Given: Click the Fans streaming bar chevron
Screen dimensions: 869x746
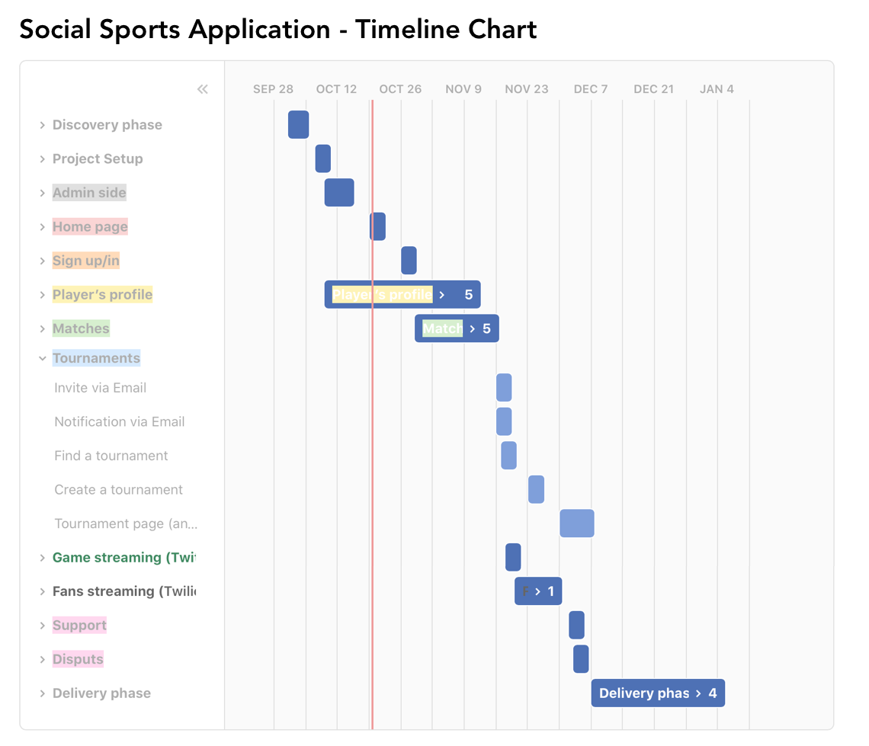Looking at the screenshot, I should pyautogui.click(x=537, y=591).
